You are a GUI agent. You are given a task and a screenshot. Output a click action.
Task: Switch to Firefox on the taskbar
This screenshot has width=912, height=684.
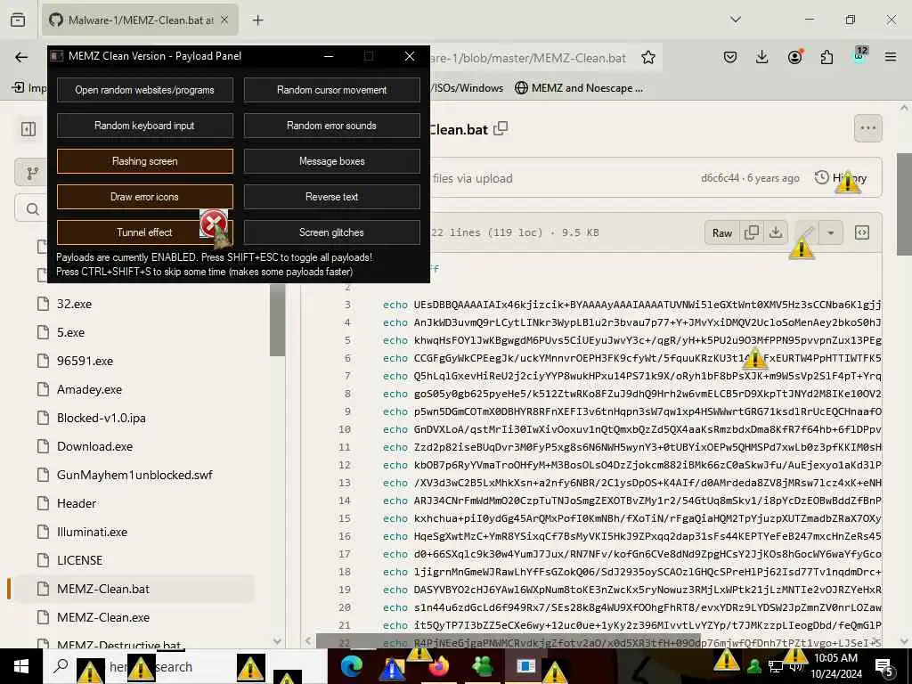(x=439, y=666)
